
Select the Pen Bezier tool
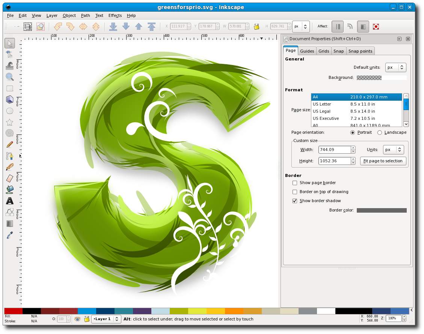(9, 156)
